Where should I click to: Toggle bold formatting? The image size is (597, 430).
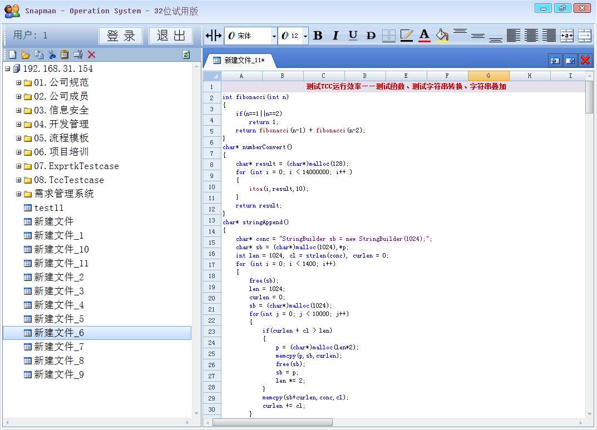click(x=318, y=36)
